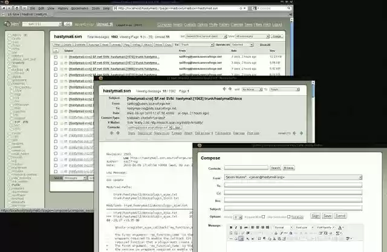Image resolution: width=387 pixels, height=252 pixels.
Task: Click the Expunge button in the mailbox toolbar
Action: tap(94, 45)
